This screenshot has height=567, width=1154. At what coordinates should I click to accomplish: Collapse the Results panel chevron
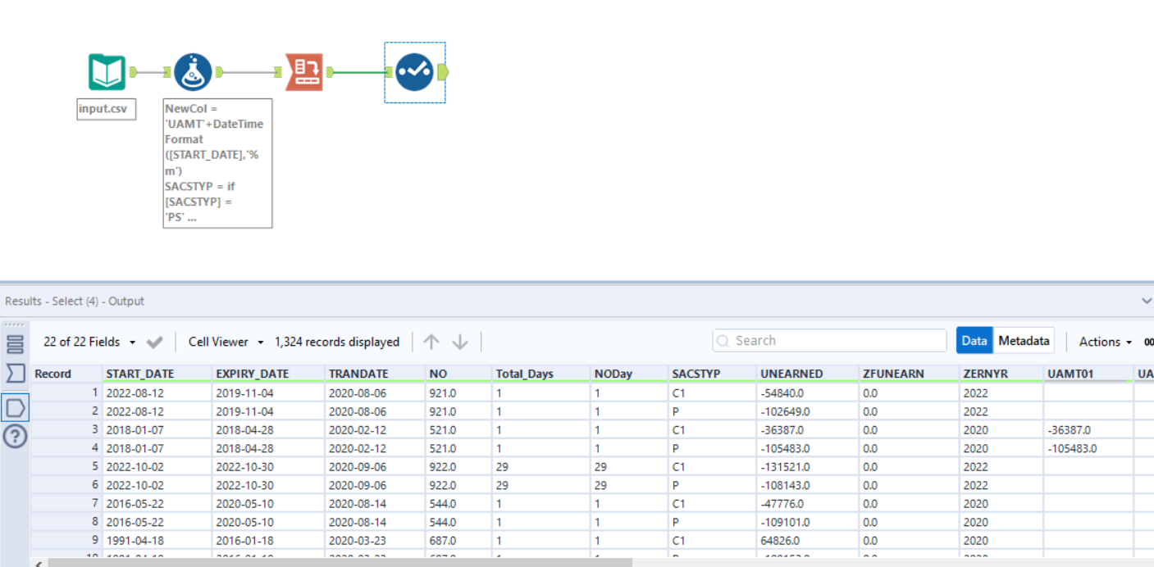(x=1147, y=300)
